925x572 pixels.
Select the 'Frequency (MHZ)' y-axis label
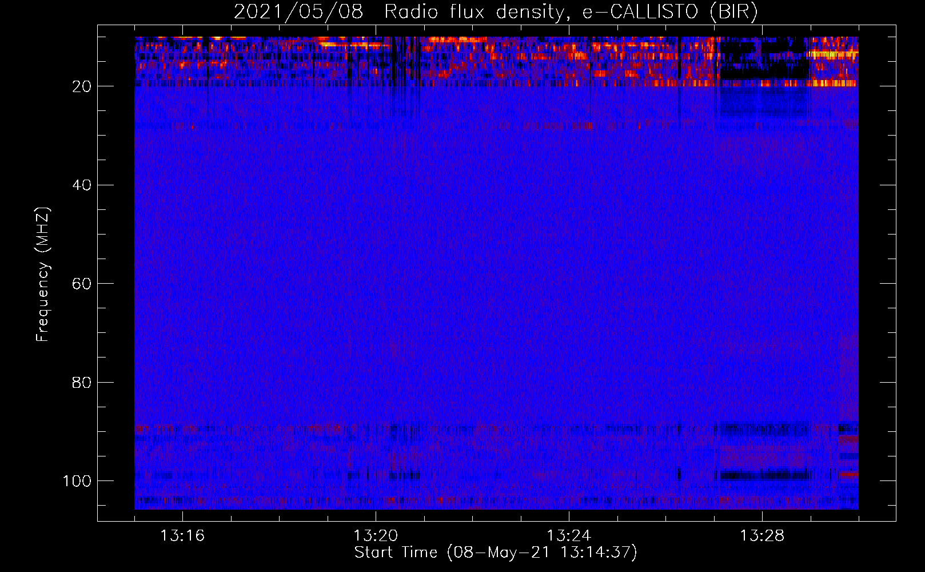coord(43,274)
